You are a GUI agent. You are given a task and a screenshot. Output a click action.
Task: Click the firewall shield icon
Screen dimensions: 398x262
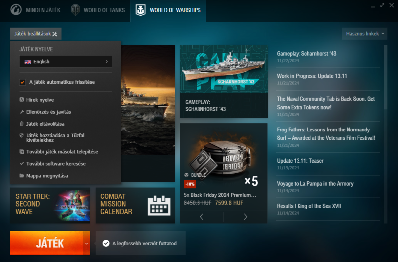22,135
